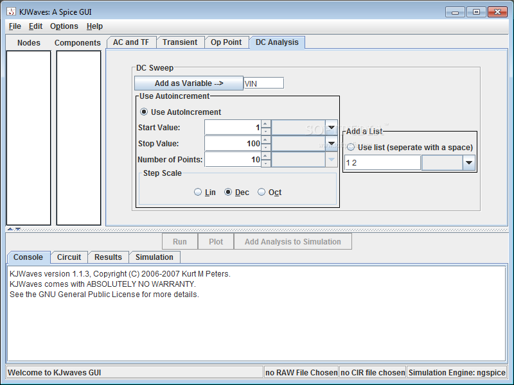514x385 pixels.
Task: Open the Start Value unit dropdown
Action: click(332, 127)
